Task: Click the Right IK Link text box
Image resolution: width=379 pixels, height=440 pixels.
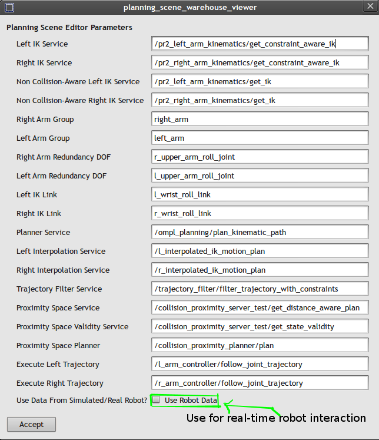Action: tap(260, 214)
